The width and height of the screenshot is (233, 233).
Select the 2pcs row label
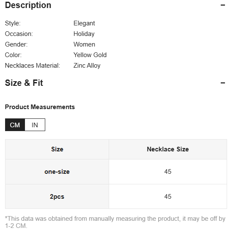57,197
